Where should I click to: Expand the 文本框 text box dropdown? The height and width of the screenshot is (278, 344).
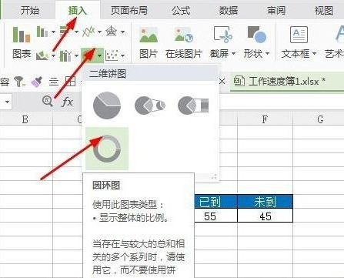[314, 54]
